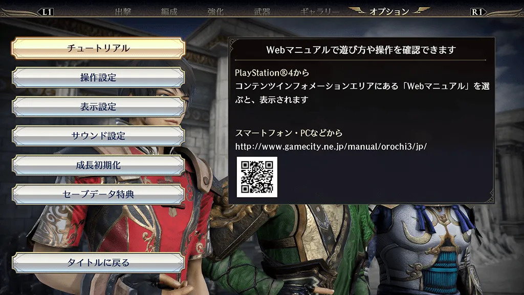The image size is (524, 295).
Task: Open the 出撃 tab
Action: (123, 12)
